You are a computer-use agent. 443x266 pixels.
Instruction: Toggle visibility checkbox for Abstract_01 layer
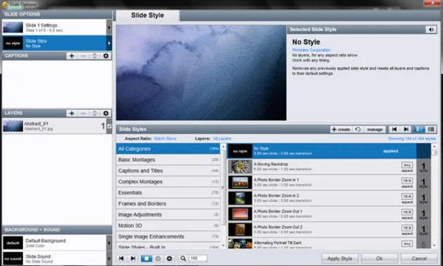(x=109, y=126)
